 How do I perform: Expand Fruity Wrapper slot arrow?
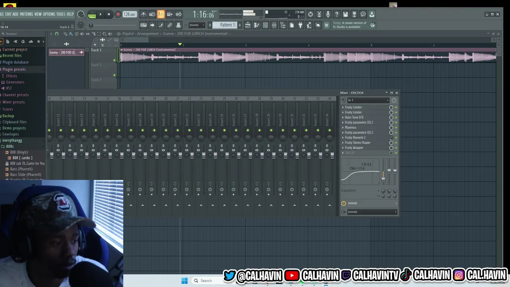pos(343,148)
